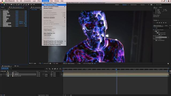Toggle fx switch for Posterize effect

pyautogui.click(x=2, y=11)
